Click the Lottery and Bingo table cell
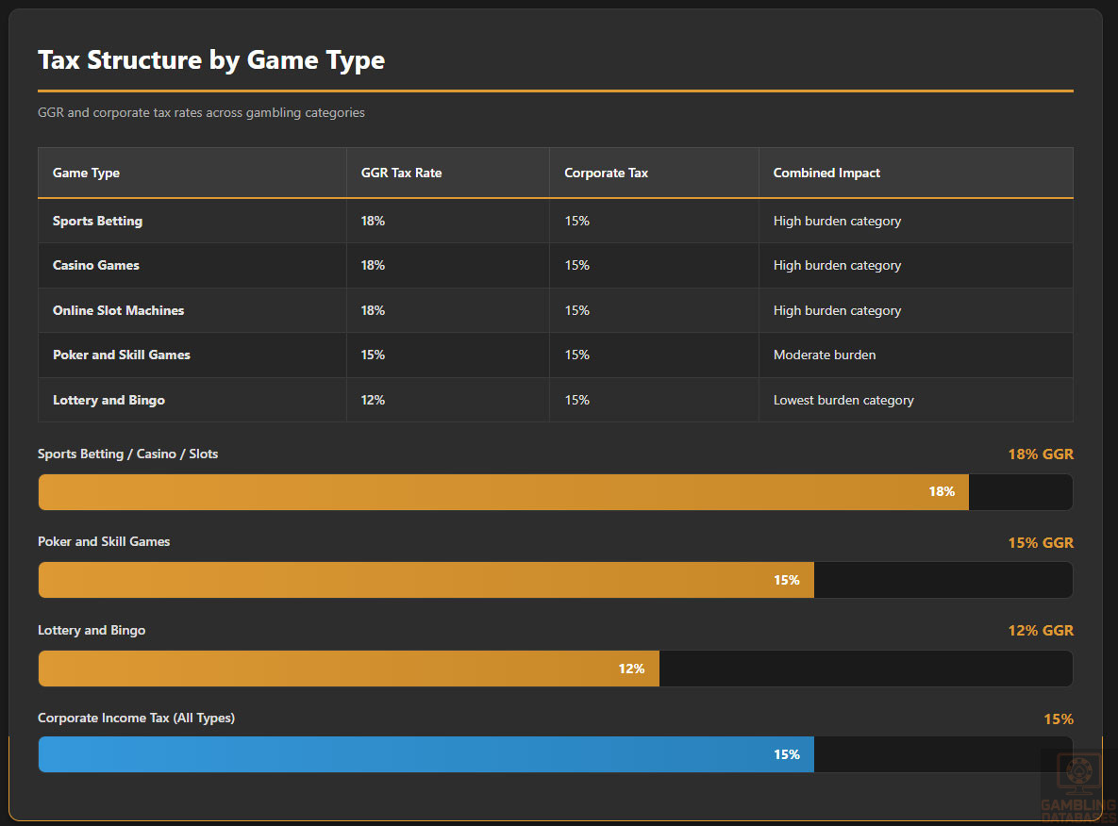 [108, 400]
